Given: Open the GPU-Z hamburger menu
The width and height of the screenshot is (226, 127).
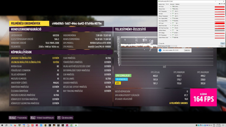Looking at the screenshot, I should (x=224, y=4).
